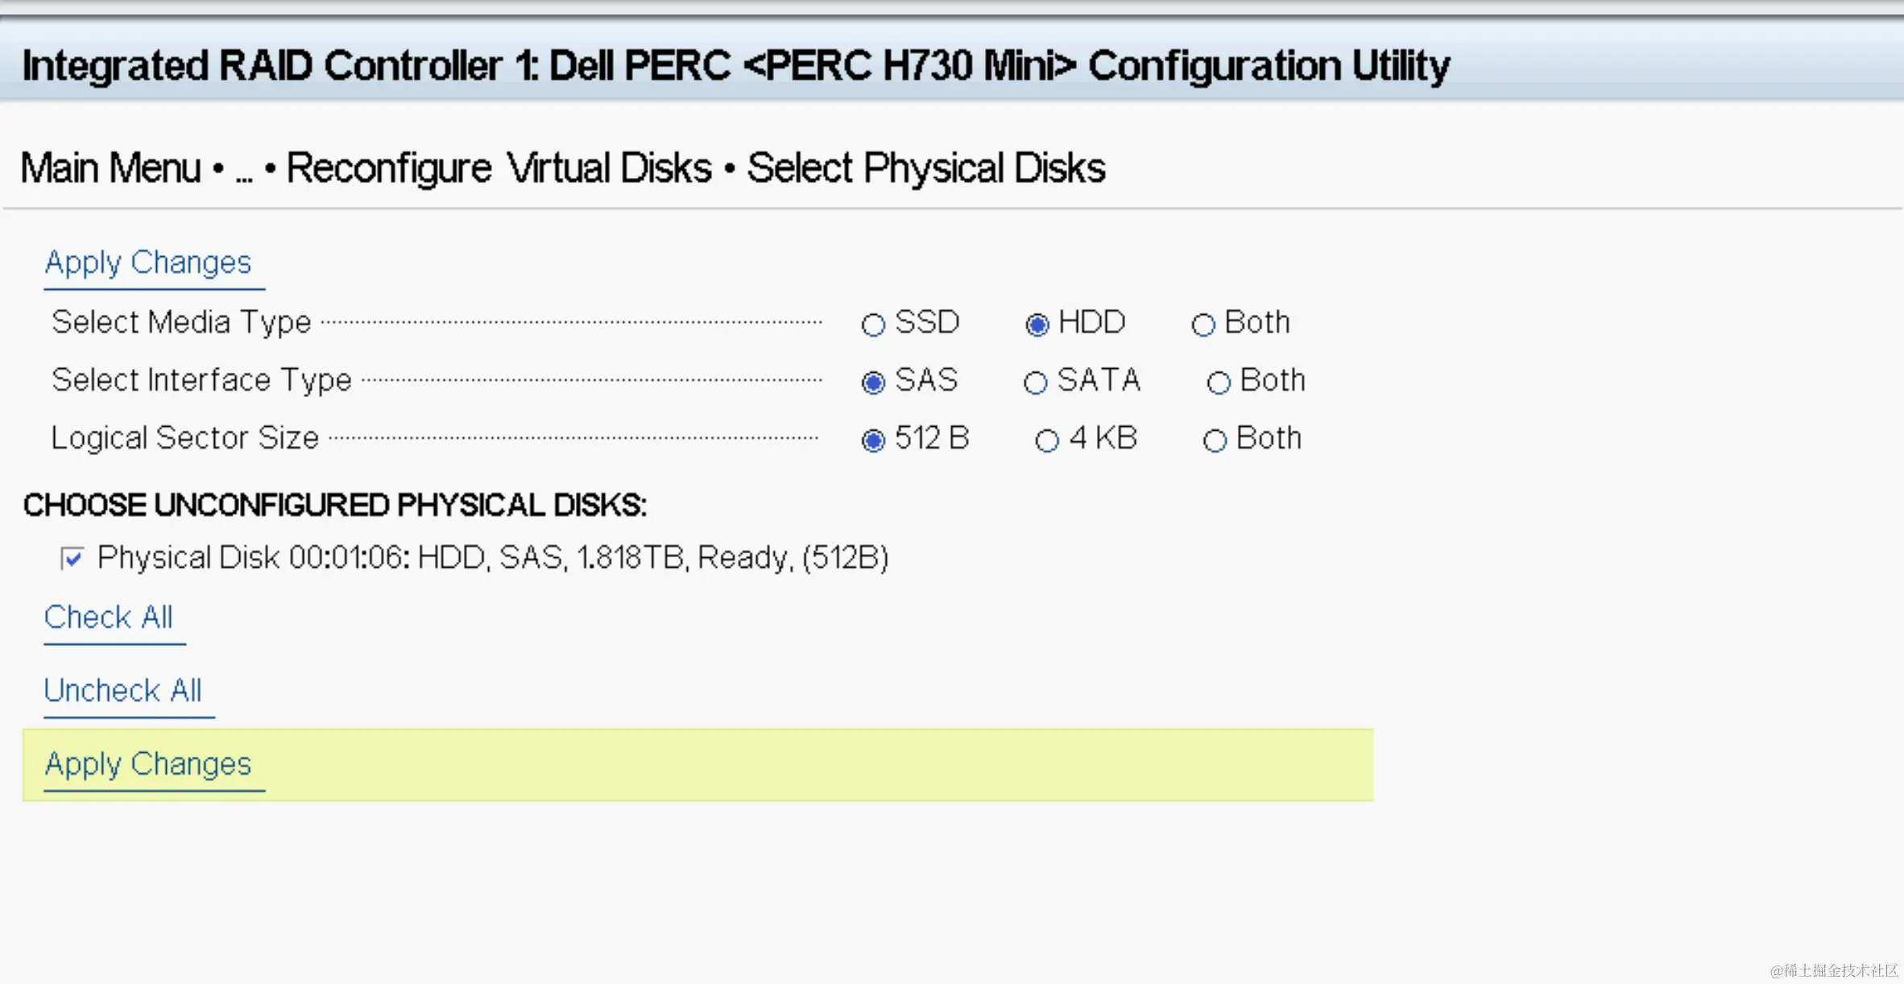Choose Both for Logical Sector Size

(x=1215, y=440)
